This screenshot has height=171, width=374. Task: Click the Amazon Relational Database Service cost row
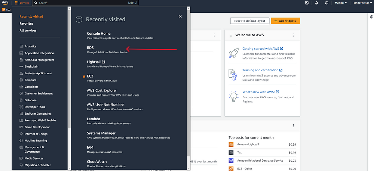(263, 161)
